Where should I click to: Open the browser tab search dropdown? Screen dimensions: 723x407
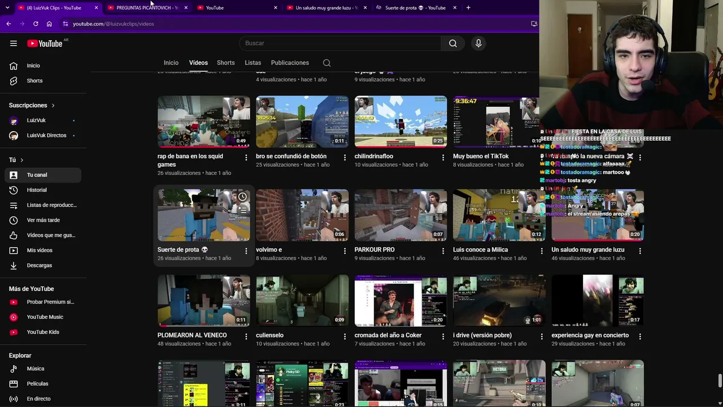(7, 7)
